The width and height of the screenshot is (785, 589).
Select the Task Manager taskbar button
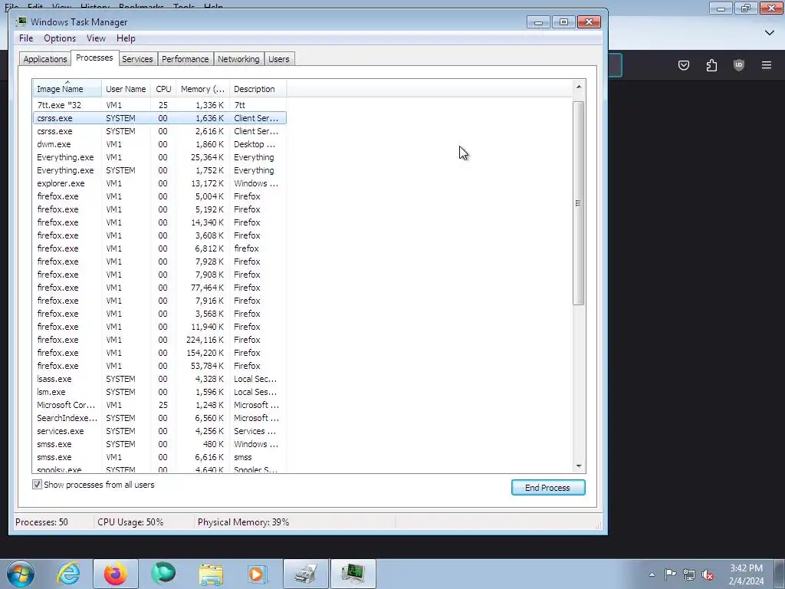point(353,574)
